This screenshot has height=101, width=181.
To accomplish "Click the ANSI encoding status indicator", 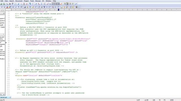I will [x=172, y=100].
